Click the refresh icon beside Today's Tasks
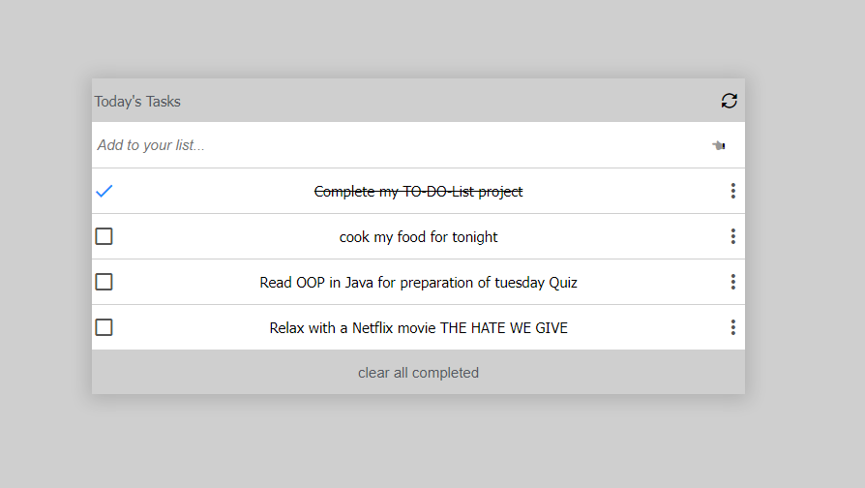This screenshot has width=865, height=488. point(729,101)
